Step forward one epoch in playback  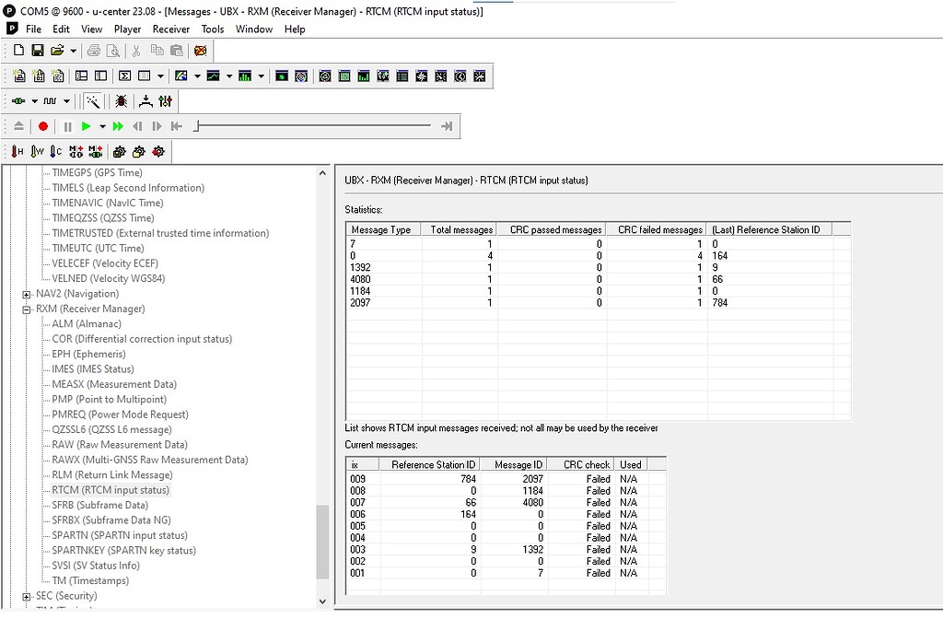[x=157, y=127]
